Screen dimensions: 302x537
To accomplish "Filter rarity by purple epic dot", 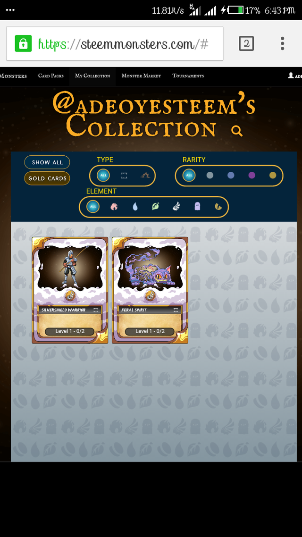I will pos(252,176).
